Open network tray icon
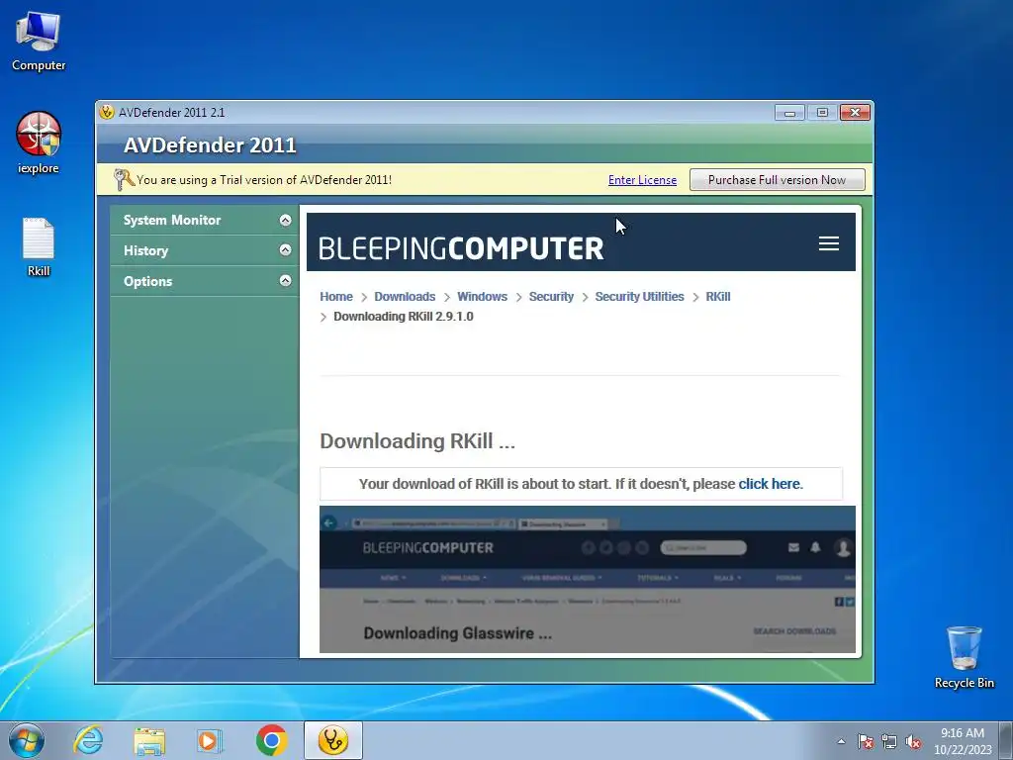 889,741
